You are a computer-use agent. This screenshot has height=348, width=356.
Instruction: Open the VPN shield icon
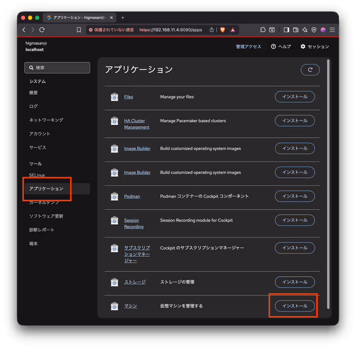pos(314,30)
